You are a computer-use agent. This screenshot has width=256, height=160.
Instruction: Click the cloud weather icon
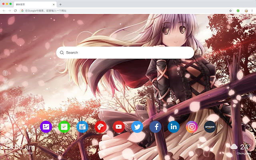pos(234,147)
